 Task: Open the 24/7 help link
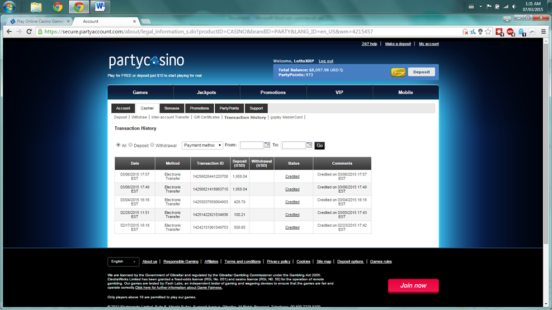pos(369,44)
